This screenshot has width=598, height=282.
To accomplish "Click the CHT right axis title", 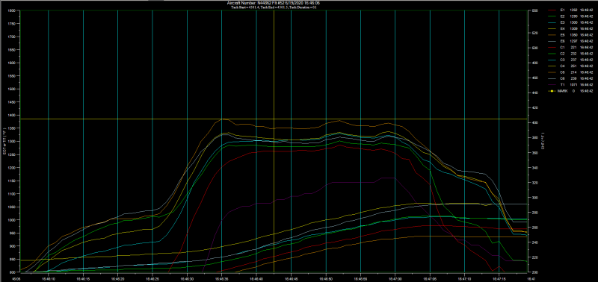I will [542, 142].
